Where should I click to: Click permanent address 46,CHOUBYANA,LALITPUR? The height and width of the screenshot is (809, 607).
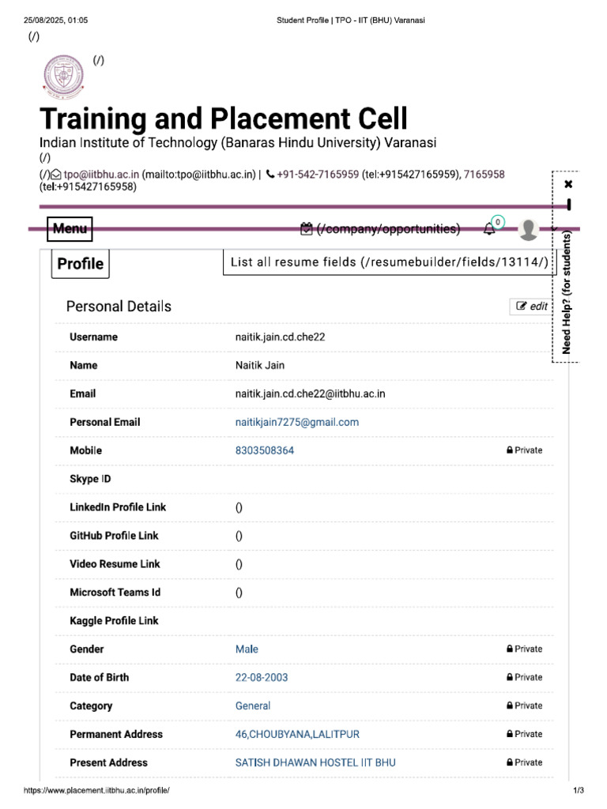(x=297, y=734)
